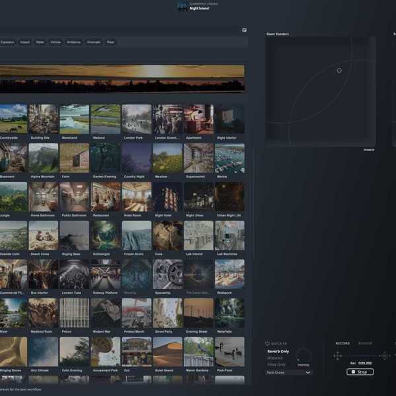This screenshot has height=396, width=396.
Task: Select the Public Bathroom environment thumbnail
Action: 74,197
